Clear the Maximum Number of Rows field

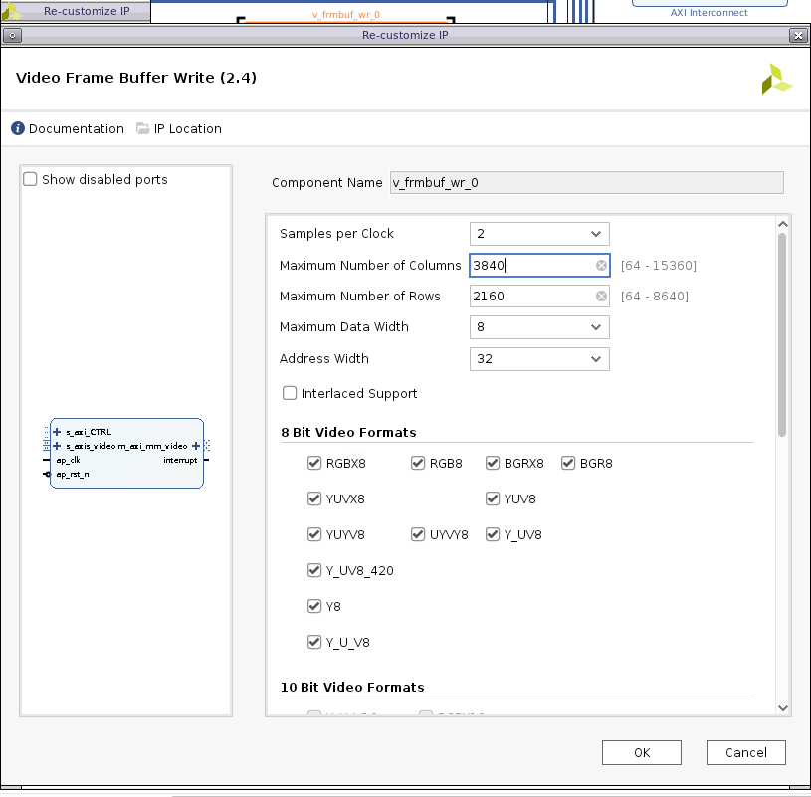(x=601, y=297)
